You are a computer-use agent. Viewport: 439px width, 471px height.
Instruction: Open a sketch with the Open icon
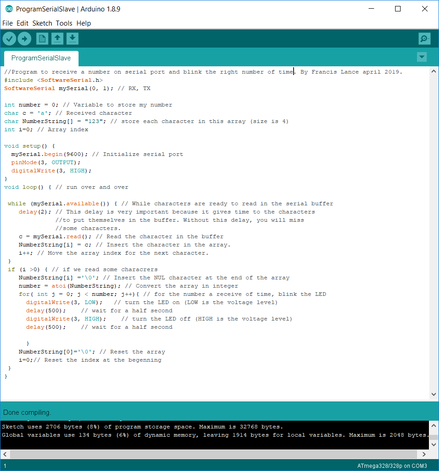(x=58, y=39)
